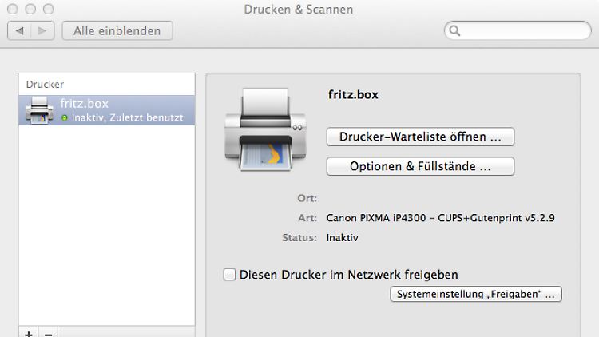The height and width of the screenshot is (337, 599).
Task: Add a printer with the plus button
Action: tap(29, 332)
